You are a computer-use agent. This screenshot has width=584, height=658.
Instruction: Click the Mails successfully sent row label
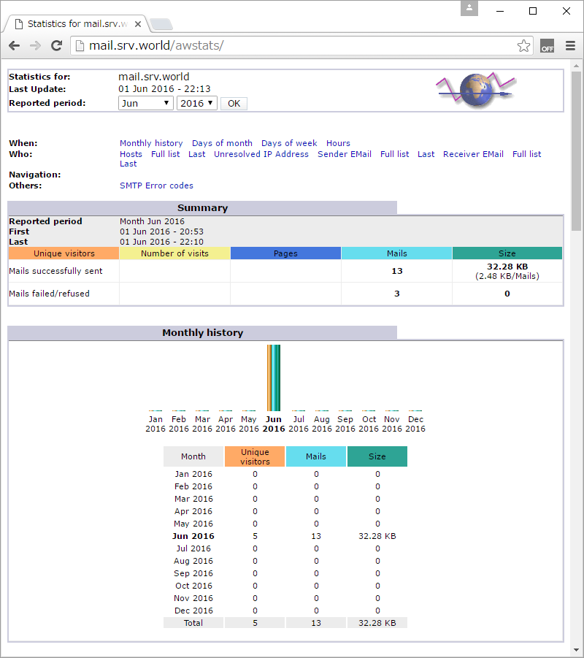(x=55, y=271)
